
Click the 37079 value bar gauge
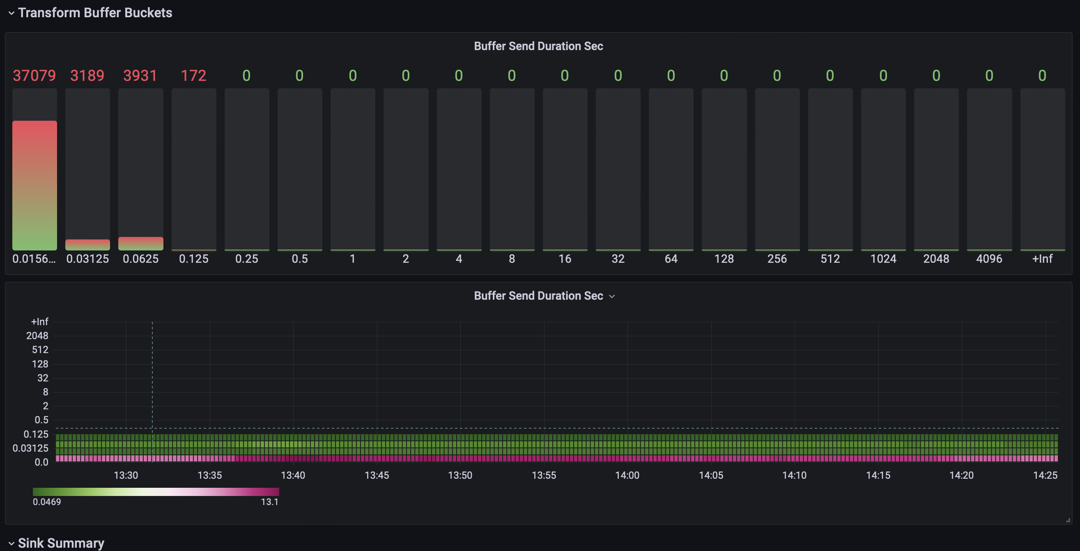tap(34, 184)
